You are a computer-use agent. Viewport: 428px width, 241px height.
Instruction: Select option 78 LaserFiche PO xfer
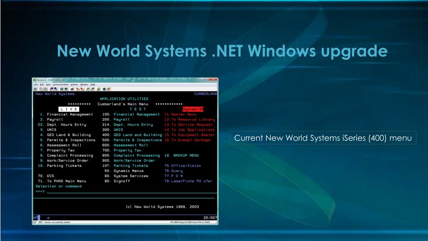click(x=189, y=181)
